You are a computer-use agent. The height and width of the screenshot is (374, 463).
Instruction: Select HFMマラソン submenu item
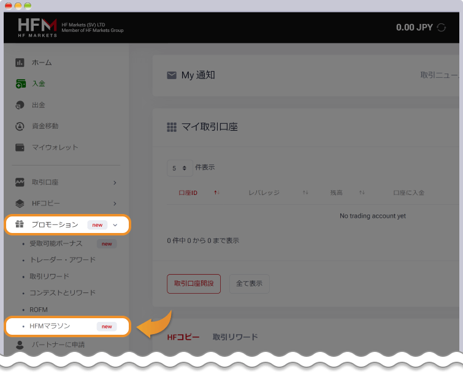(x=50, y=326)
